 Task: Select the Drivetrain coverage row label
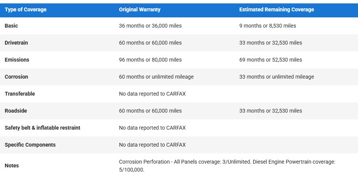[16, 43]
